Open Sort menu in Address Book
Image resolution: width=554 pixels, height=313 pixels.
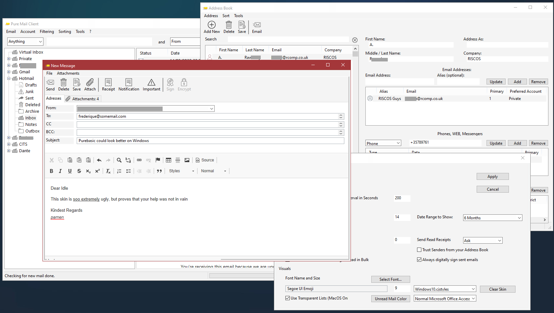click(226, 16)
